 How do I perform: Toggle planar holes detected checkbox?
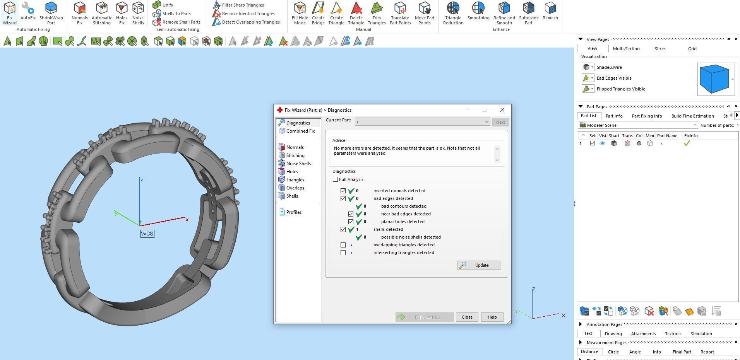pyautogui.click(x=351, y=222)
